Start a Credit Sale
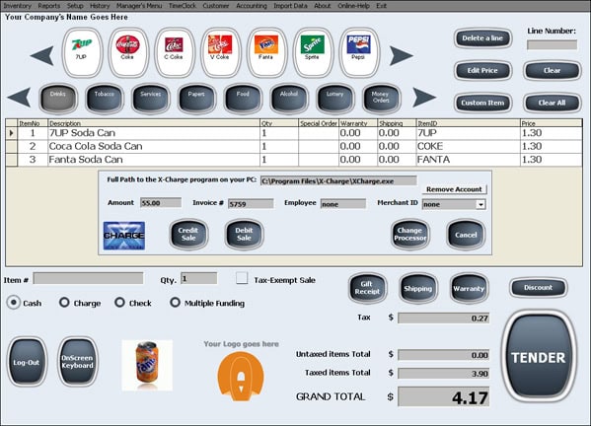591x426 pixels. [188, 235]
